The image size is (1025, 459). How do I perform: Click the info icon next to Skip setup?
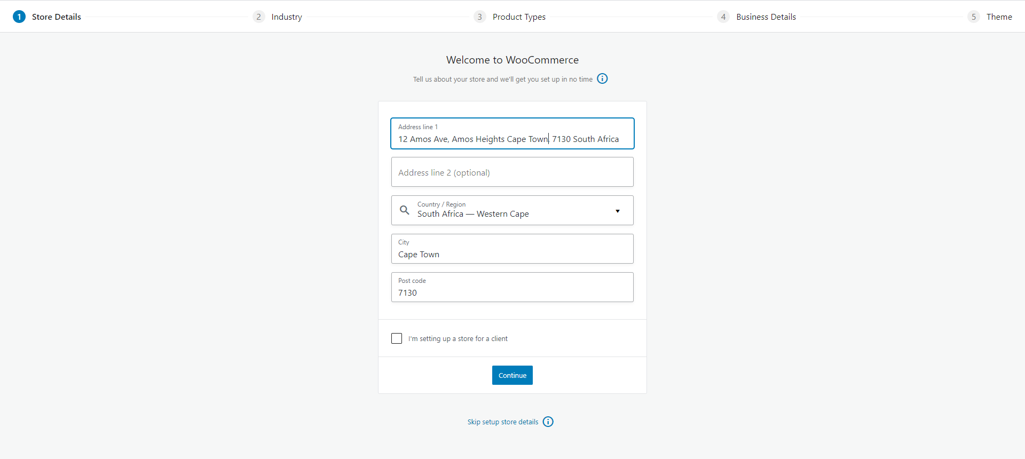548,422
